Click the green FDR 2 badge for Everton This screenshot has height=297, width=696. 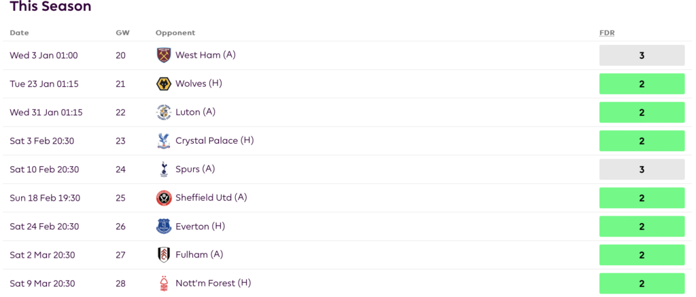pos(642,226)
